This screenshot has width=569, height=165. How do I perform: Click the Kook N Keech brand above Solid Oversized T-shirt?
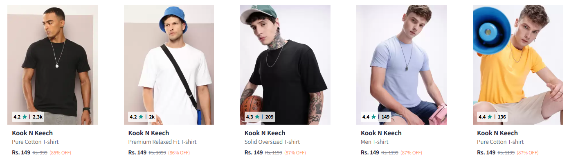(x=265, y=133)
